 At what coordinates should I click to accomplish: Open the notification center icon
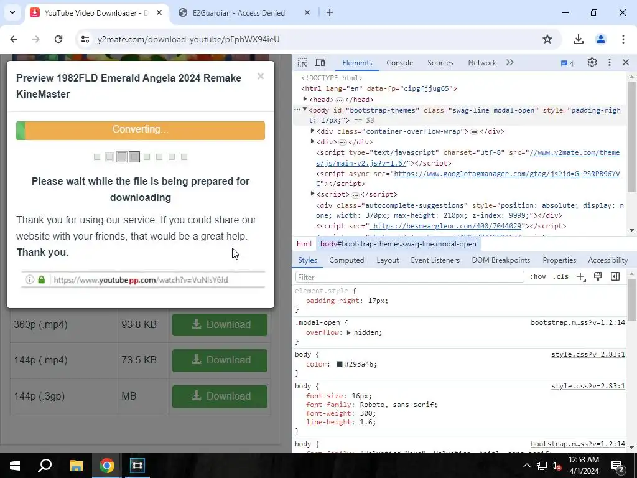(x=618, y=466)
